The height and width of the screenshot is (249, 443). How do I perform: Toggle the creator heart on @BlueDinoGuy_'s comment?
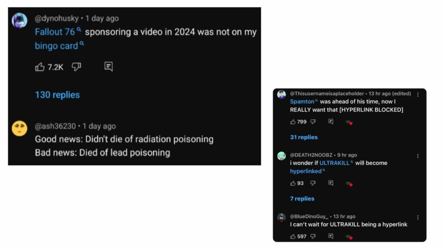(350, 236)
